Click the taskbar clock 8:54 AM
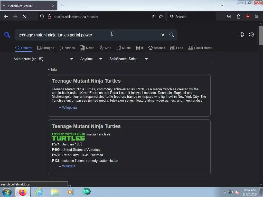Screen dimensions: 263x197 [250, 192]
